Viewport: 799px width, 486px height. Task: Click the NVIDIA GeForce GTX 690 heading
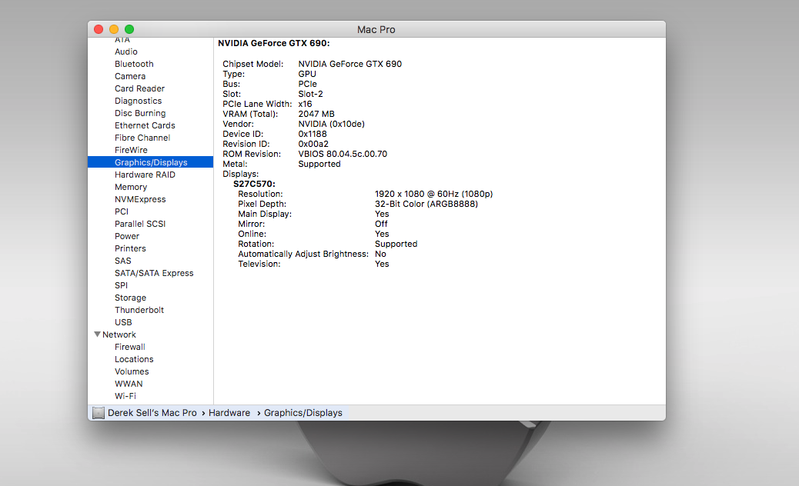click(x=273, y=43)
